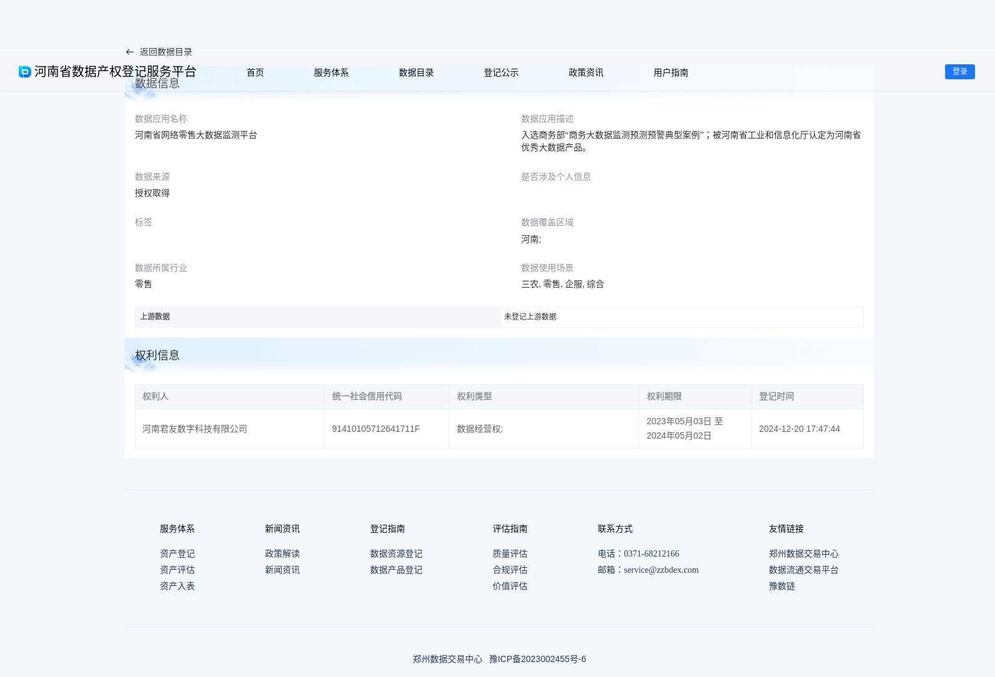Click the footer heading 友情链接
Viewport: 995px width, 677px height.
point(787,528)
